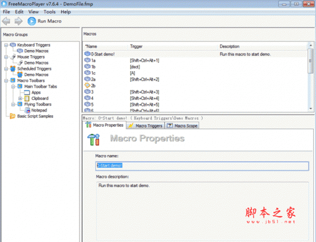
Task: Click the Run Macro button label
Action: click(x=50, y=21)
